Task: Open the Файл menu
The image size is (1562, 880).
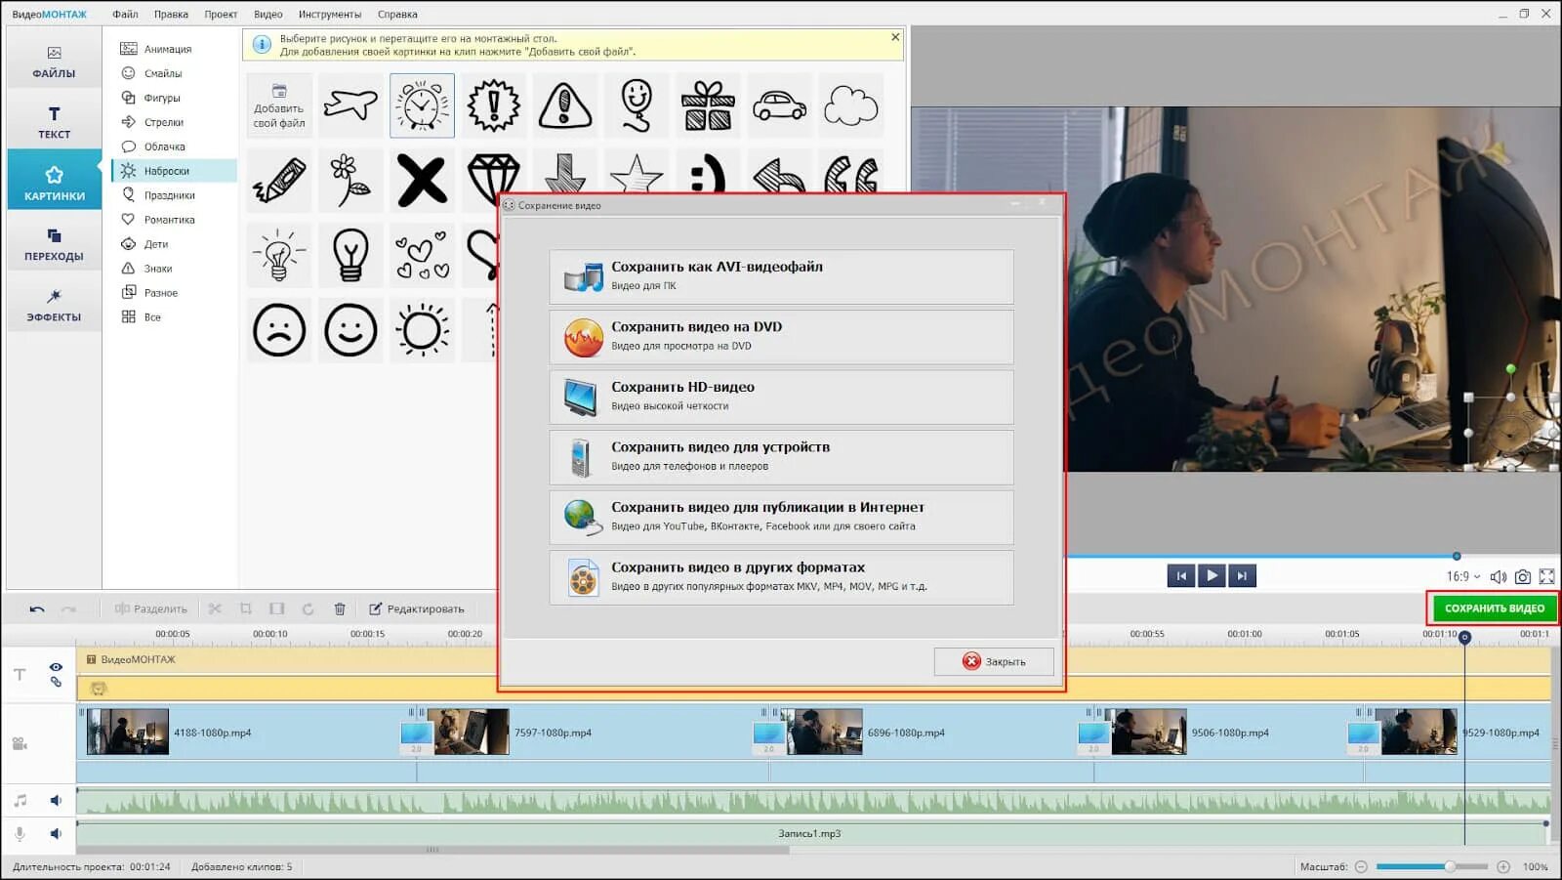Action: tap(125, 15)
